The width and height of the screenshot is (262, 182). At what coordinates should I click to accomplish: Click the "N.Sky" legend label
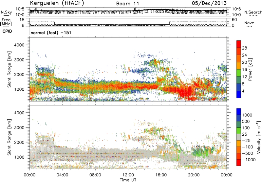(6, 12)
